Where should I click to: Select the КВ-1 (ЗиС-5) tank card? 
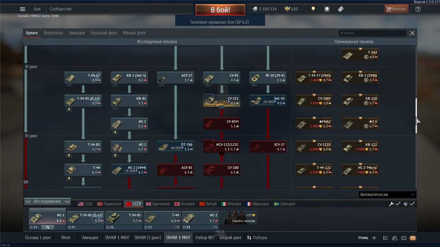click(x=129, y=78)
